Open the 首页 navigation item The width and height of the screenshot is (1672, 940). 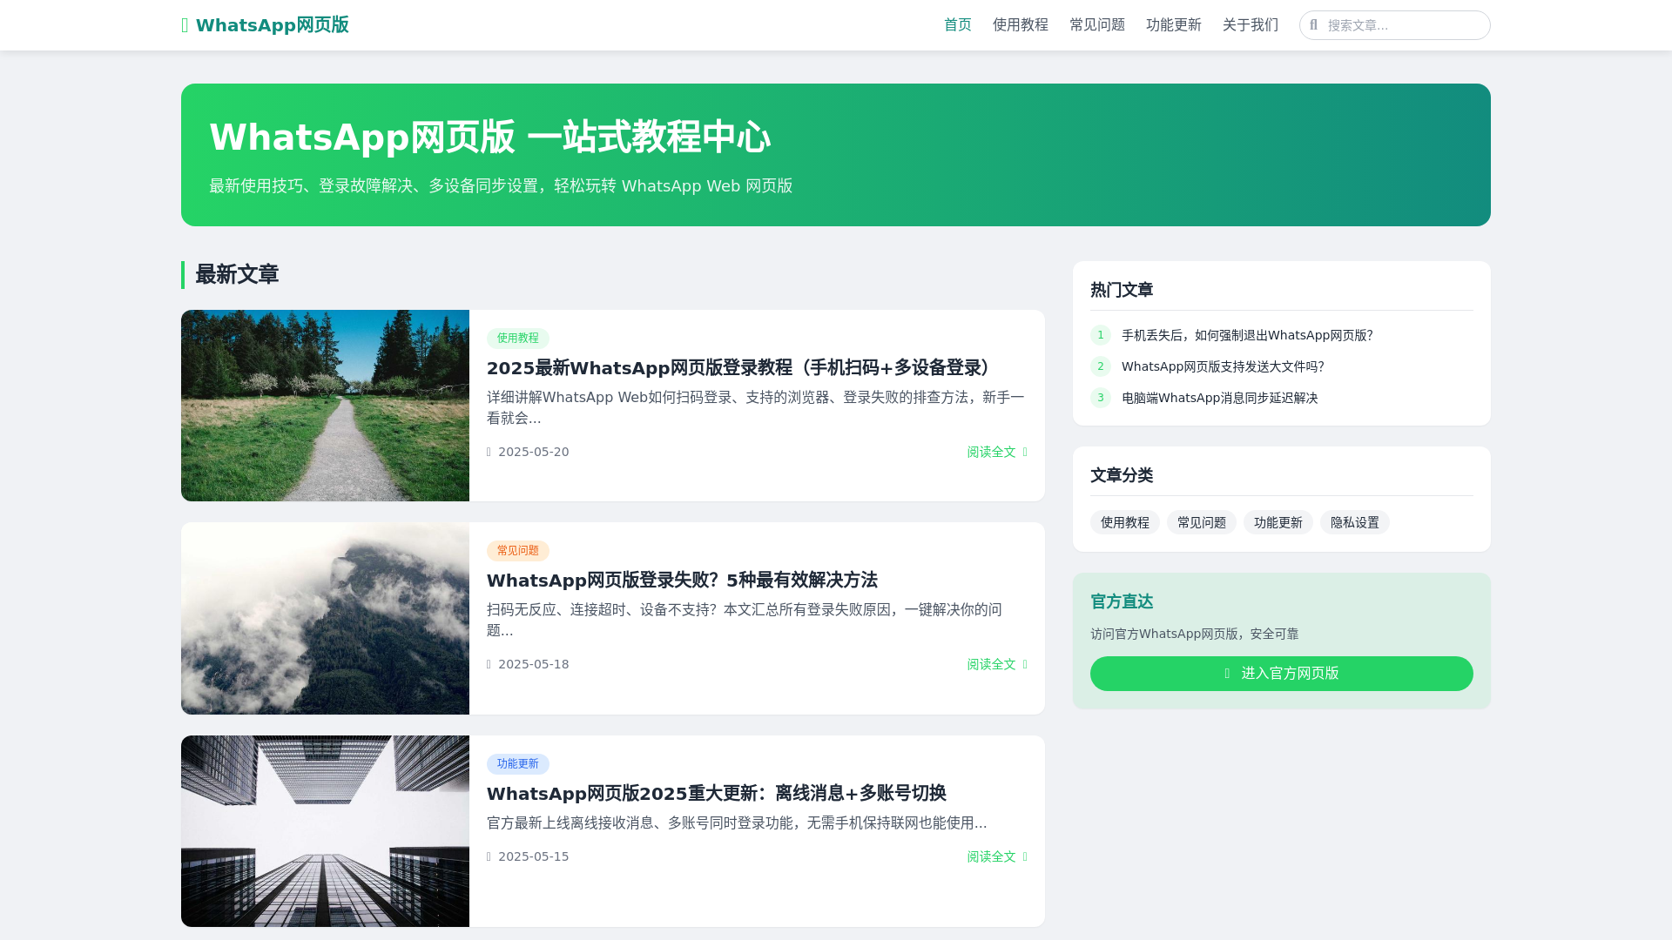[x=957, y=25]
